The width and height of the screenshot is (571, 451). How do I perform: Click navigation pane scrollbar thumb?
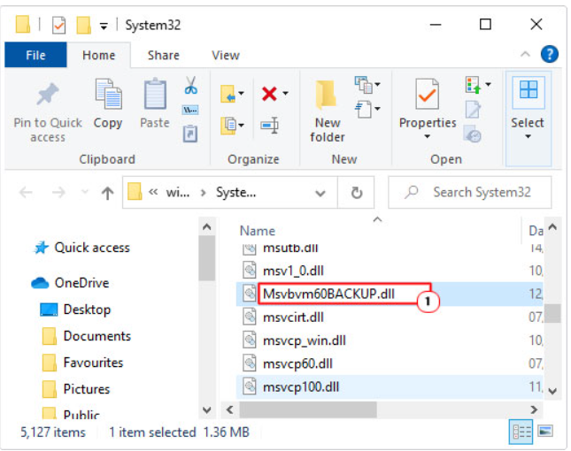[x=206, y=258]
